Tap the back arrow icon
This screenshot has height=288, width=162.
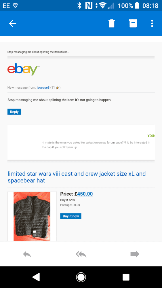[x=13, y=24]
